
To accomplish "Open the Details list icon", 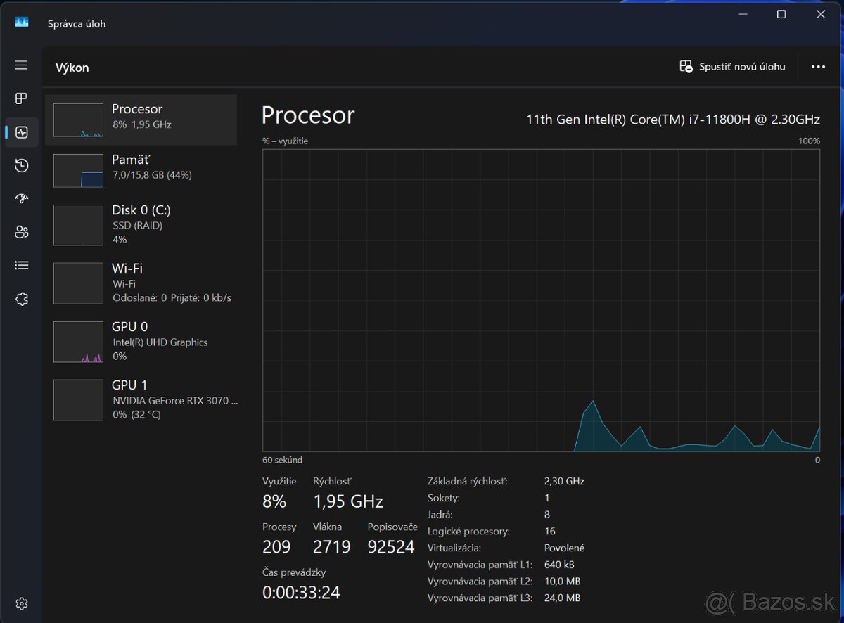I will pyautogui.click(x=21, y=266).
